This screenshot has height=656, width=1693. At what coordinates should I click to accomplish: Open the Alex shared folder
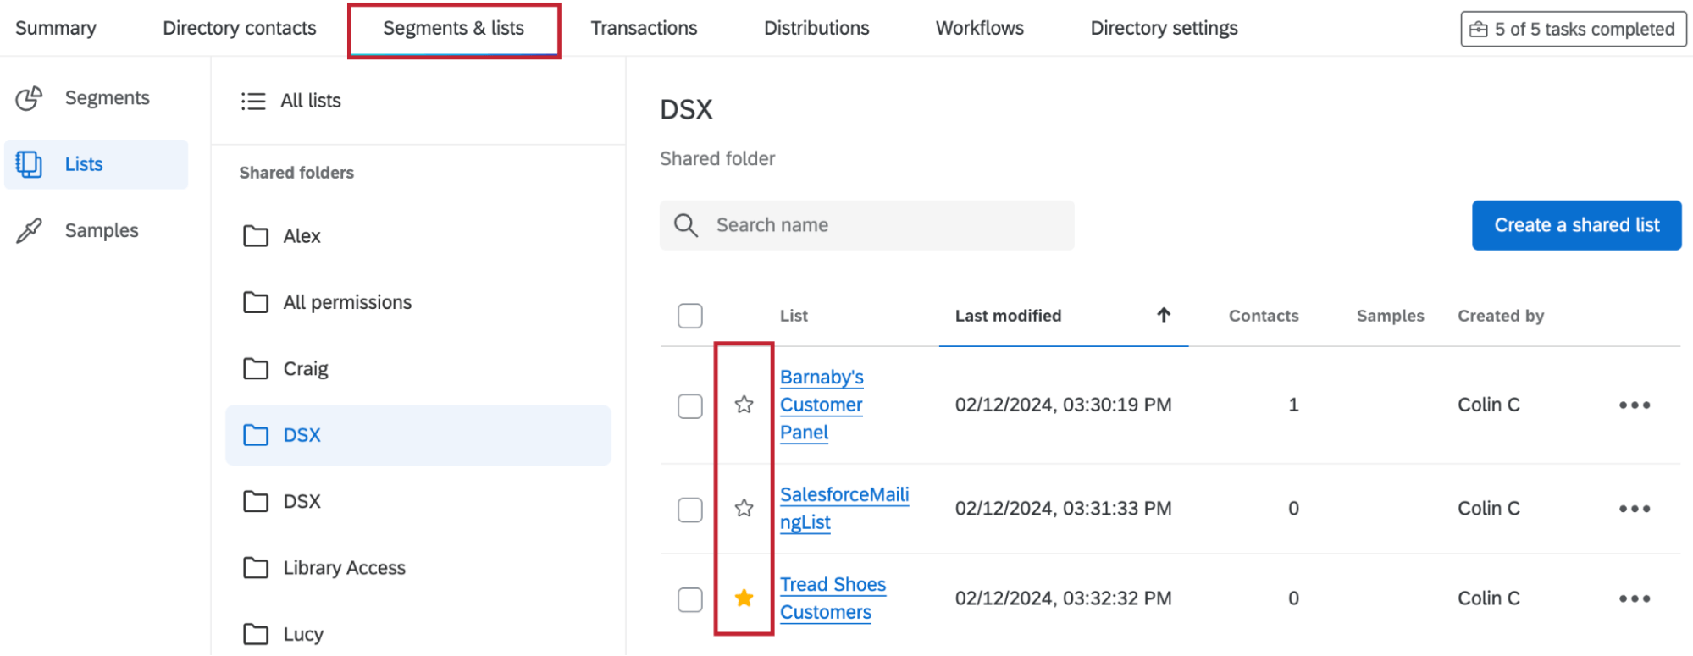pos(302,236)
